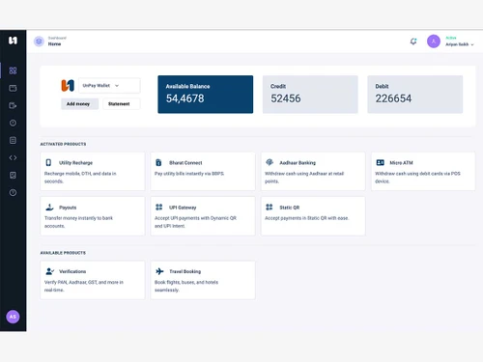This screenshot has height=362, width=483.
Task: Open the code brackets developer icon
Action: click(13, 157)
